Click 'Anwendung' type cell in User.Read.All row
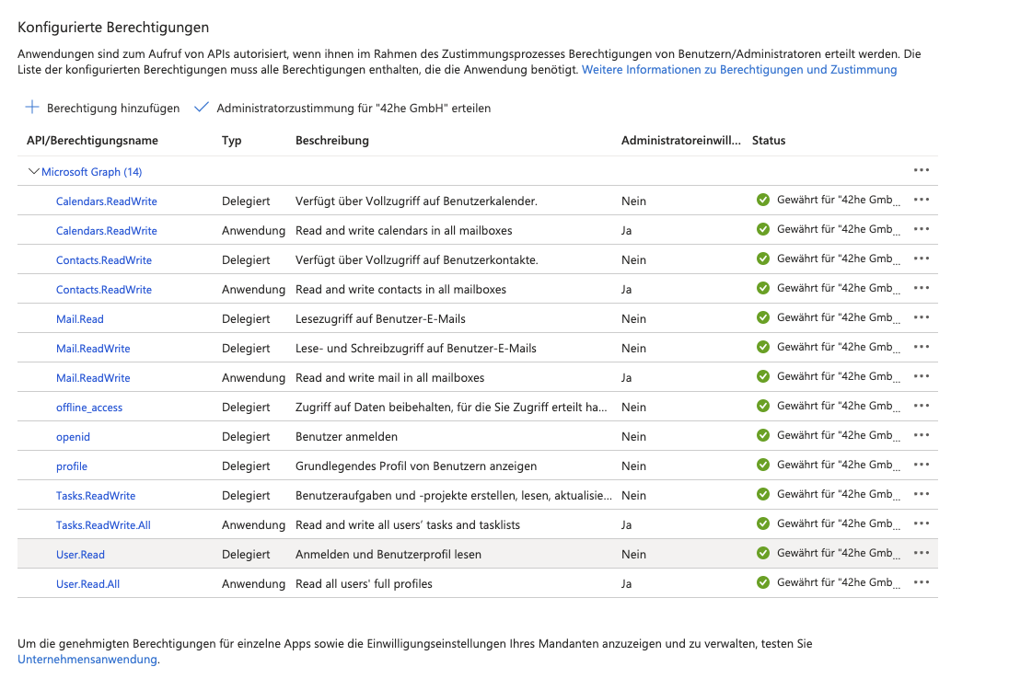 click(253, 584)
